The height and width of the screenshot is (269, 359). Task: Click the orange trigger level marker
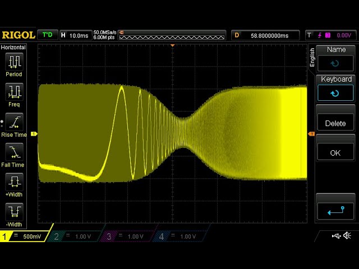click(311, 134)
